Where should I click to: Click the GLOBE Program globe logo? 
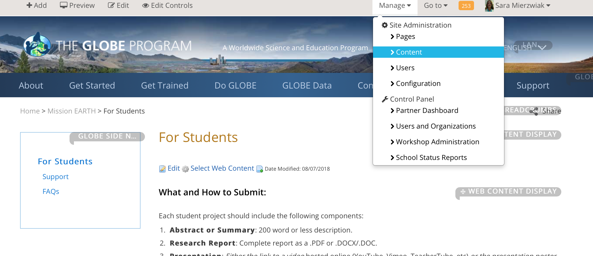tap(37, 45)
